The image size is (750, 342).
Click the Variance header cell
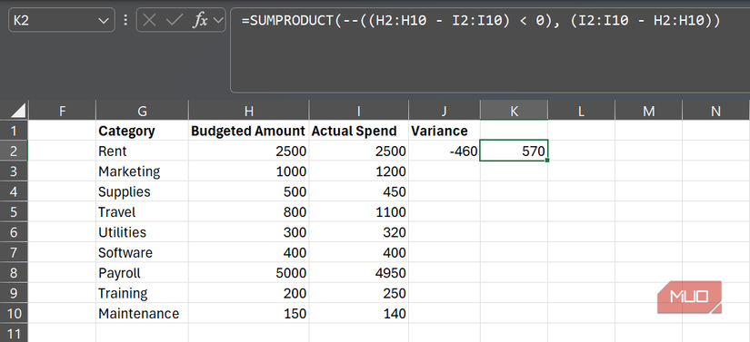(445, 131)
